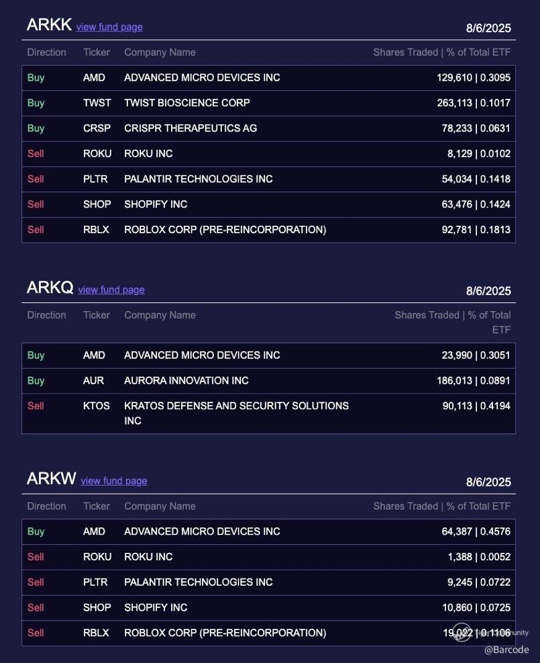Select the Twist Bioscience Corp company name
This screenshot has height=663, width=540.
tap(186, 103)
